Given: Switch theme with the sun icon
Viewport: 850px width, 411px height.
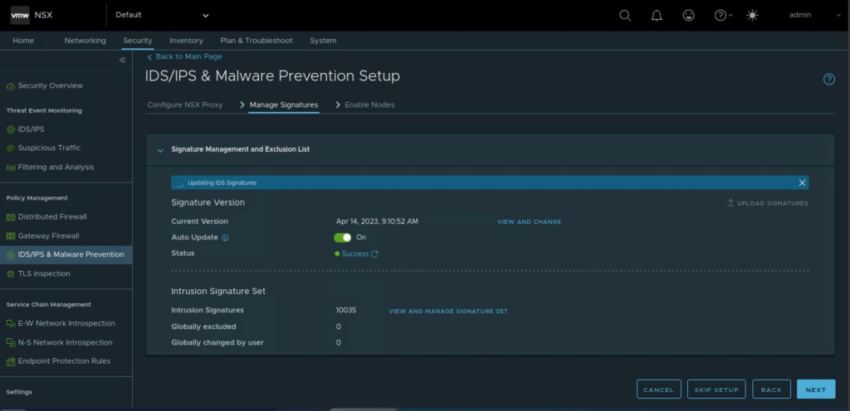Looking at the screenshot, I should [752, 15].
